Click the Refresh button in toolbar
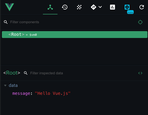Screen dimensions: 148x115 click(142, 7)
